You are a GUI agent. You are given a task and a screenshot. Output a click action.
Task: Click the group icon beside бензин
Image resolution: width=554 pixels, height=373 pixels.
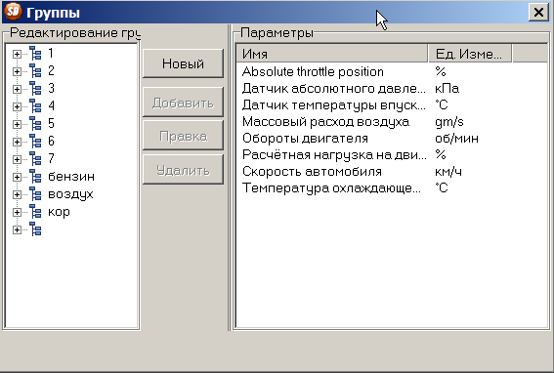tap(35, 177)
